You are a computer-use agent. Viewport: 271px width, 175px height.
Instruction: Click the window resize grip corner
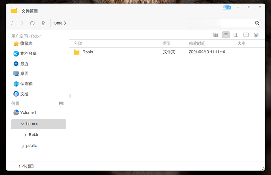(x=263, y=168)
